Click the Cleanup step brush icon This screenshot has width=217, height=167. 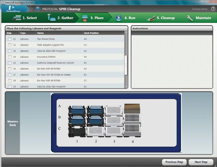(151, 19)
